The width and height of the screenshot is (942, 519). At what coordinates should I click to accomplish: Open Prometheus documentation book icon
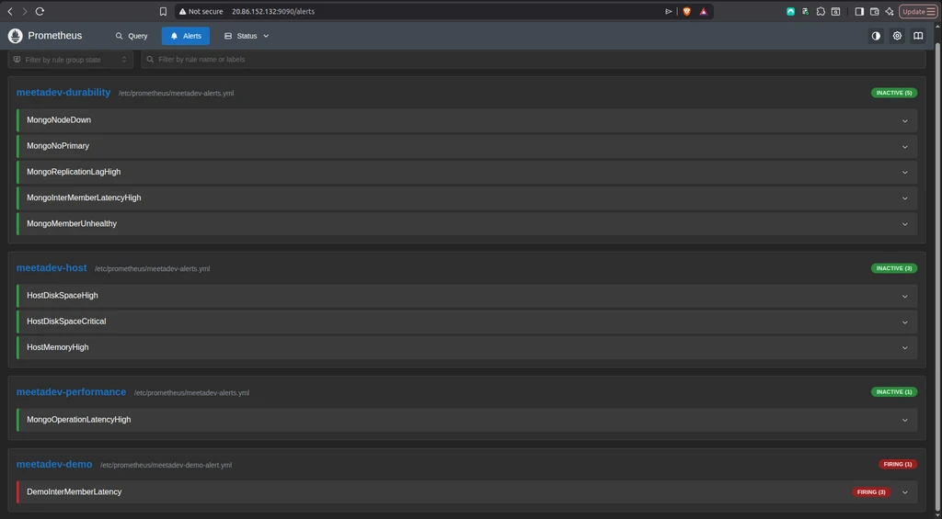pos(918,36)
